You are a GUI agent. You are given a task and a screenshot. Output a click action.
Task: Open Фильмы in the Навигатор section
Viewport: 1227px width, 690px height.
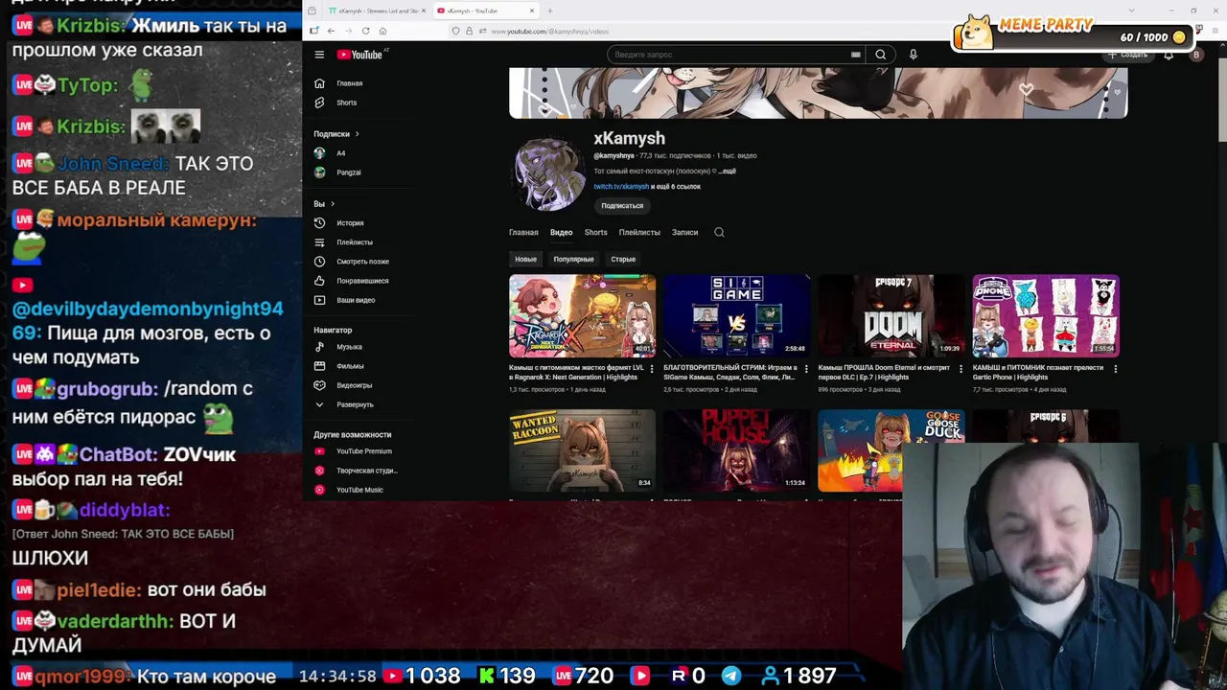point(350,366)
